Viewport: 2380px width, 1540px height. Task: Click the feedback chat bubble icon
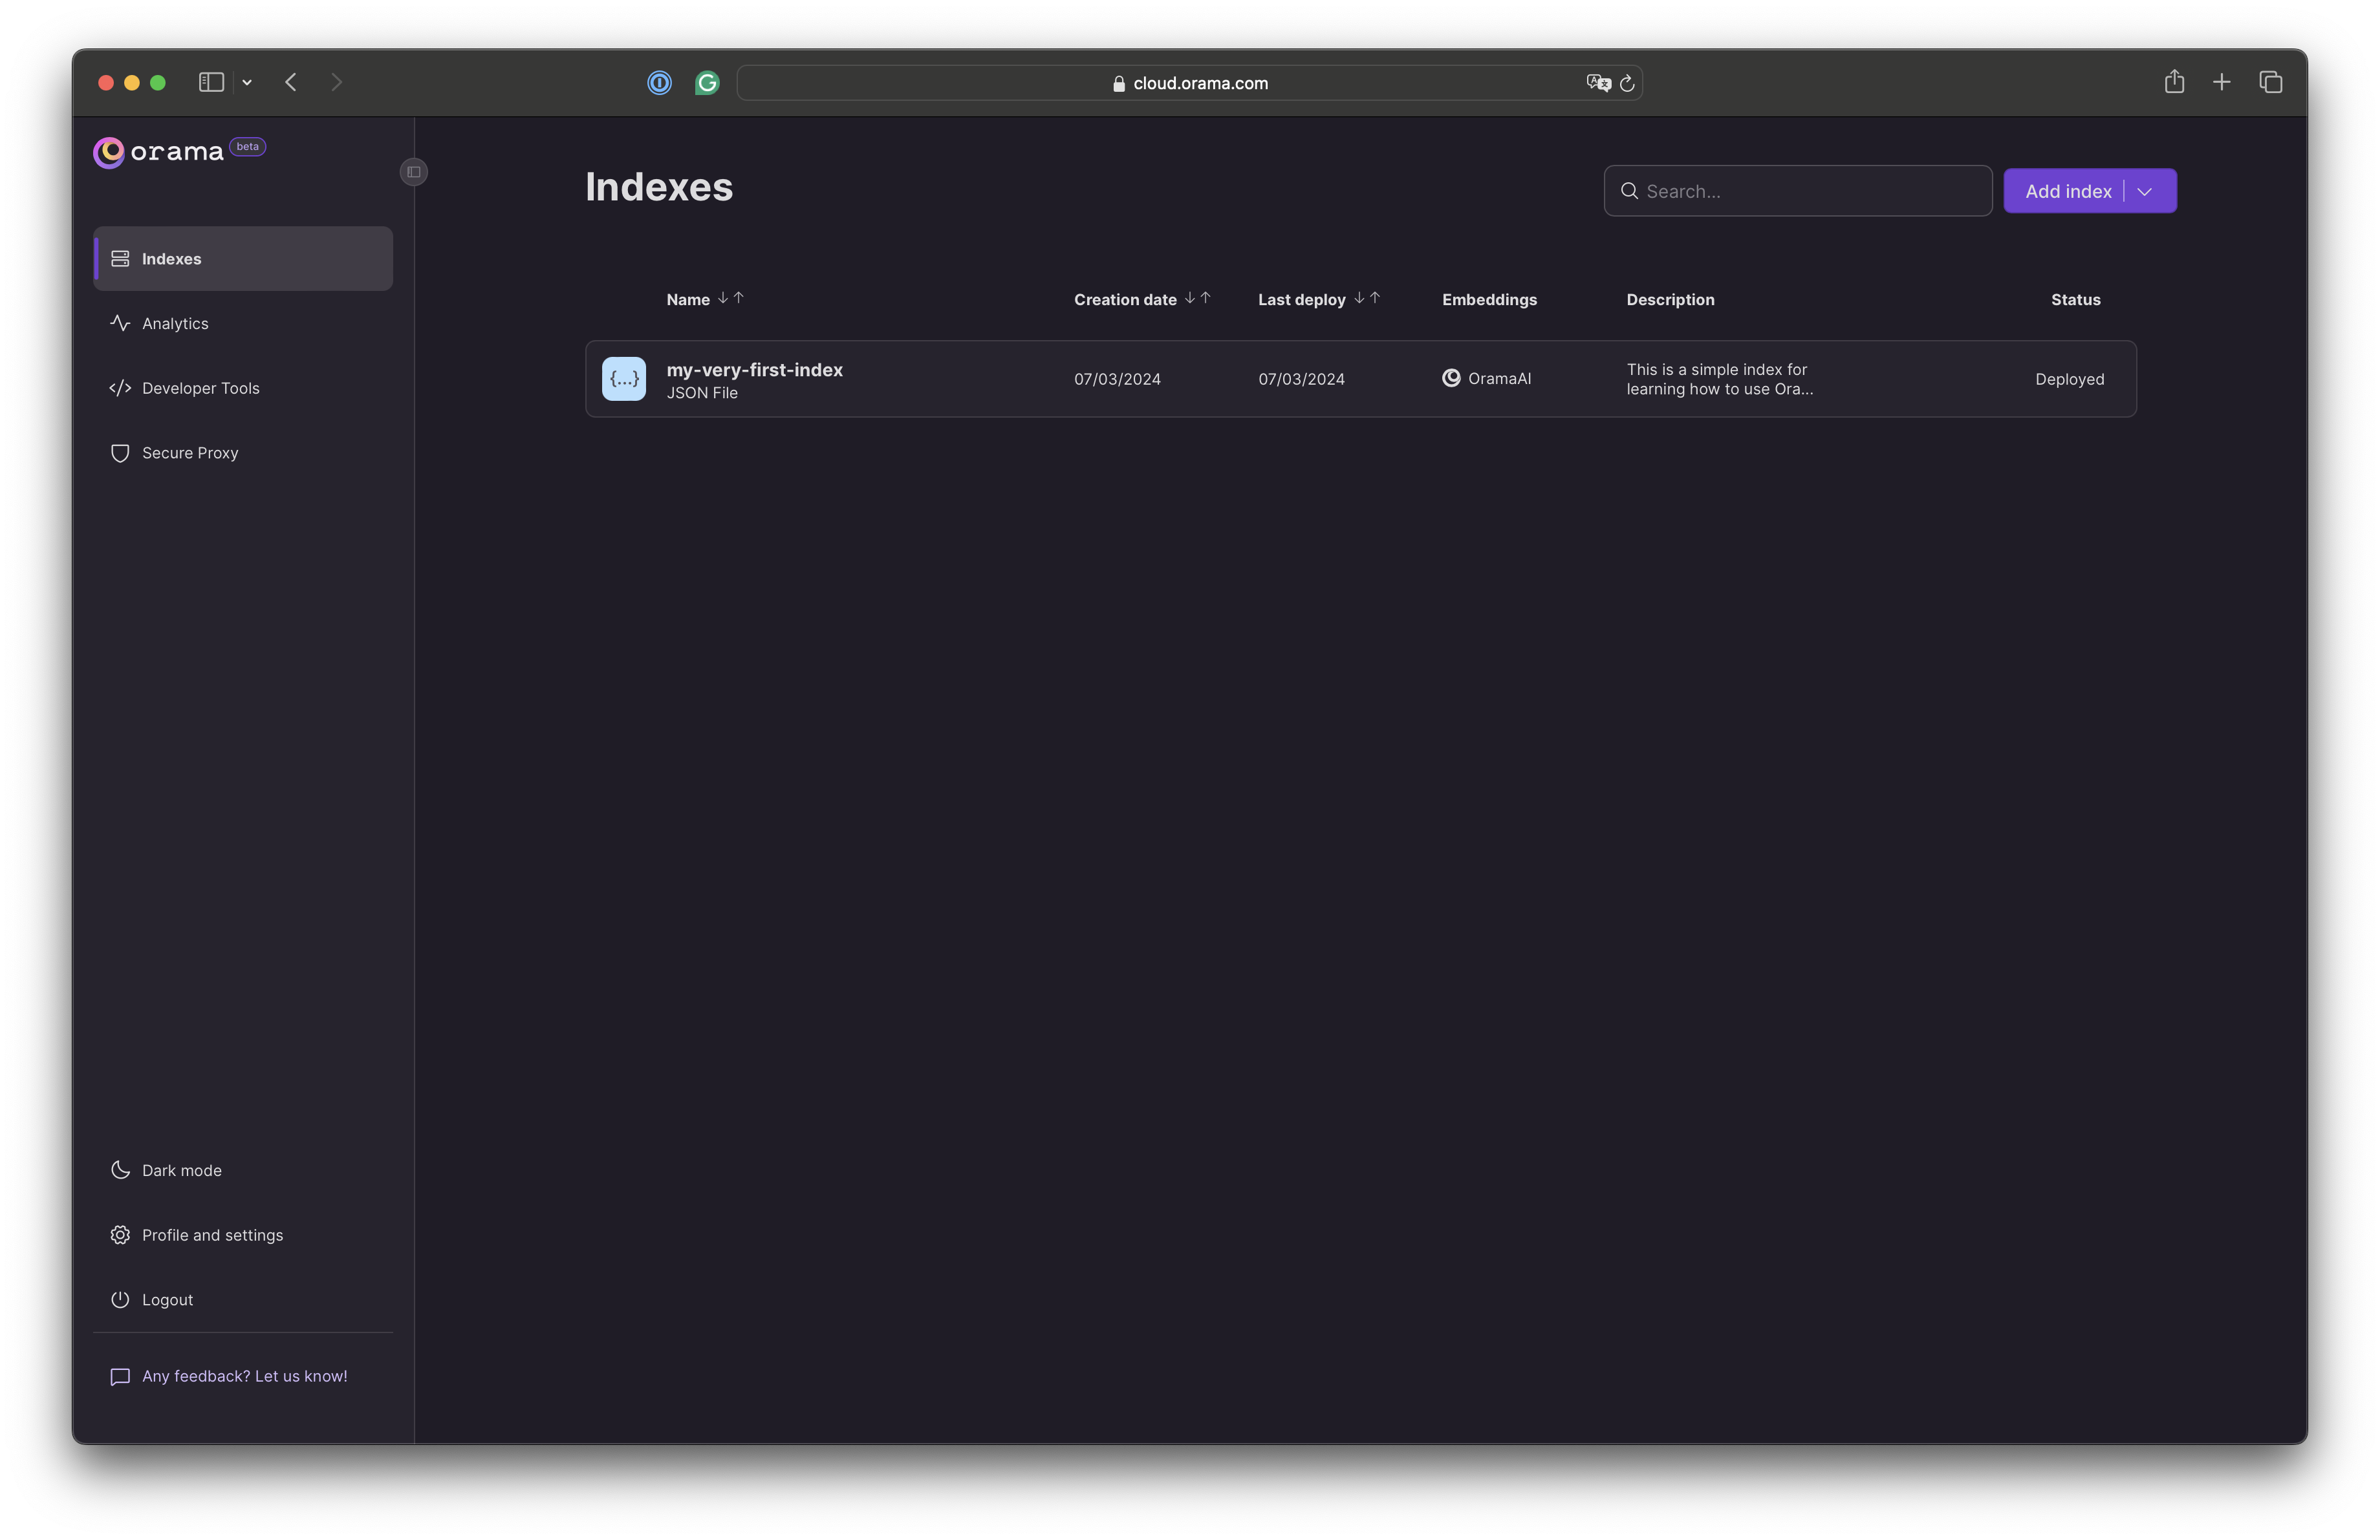tap(120, 1377)
